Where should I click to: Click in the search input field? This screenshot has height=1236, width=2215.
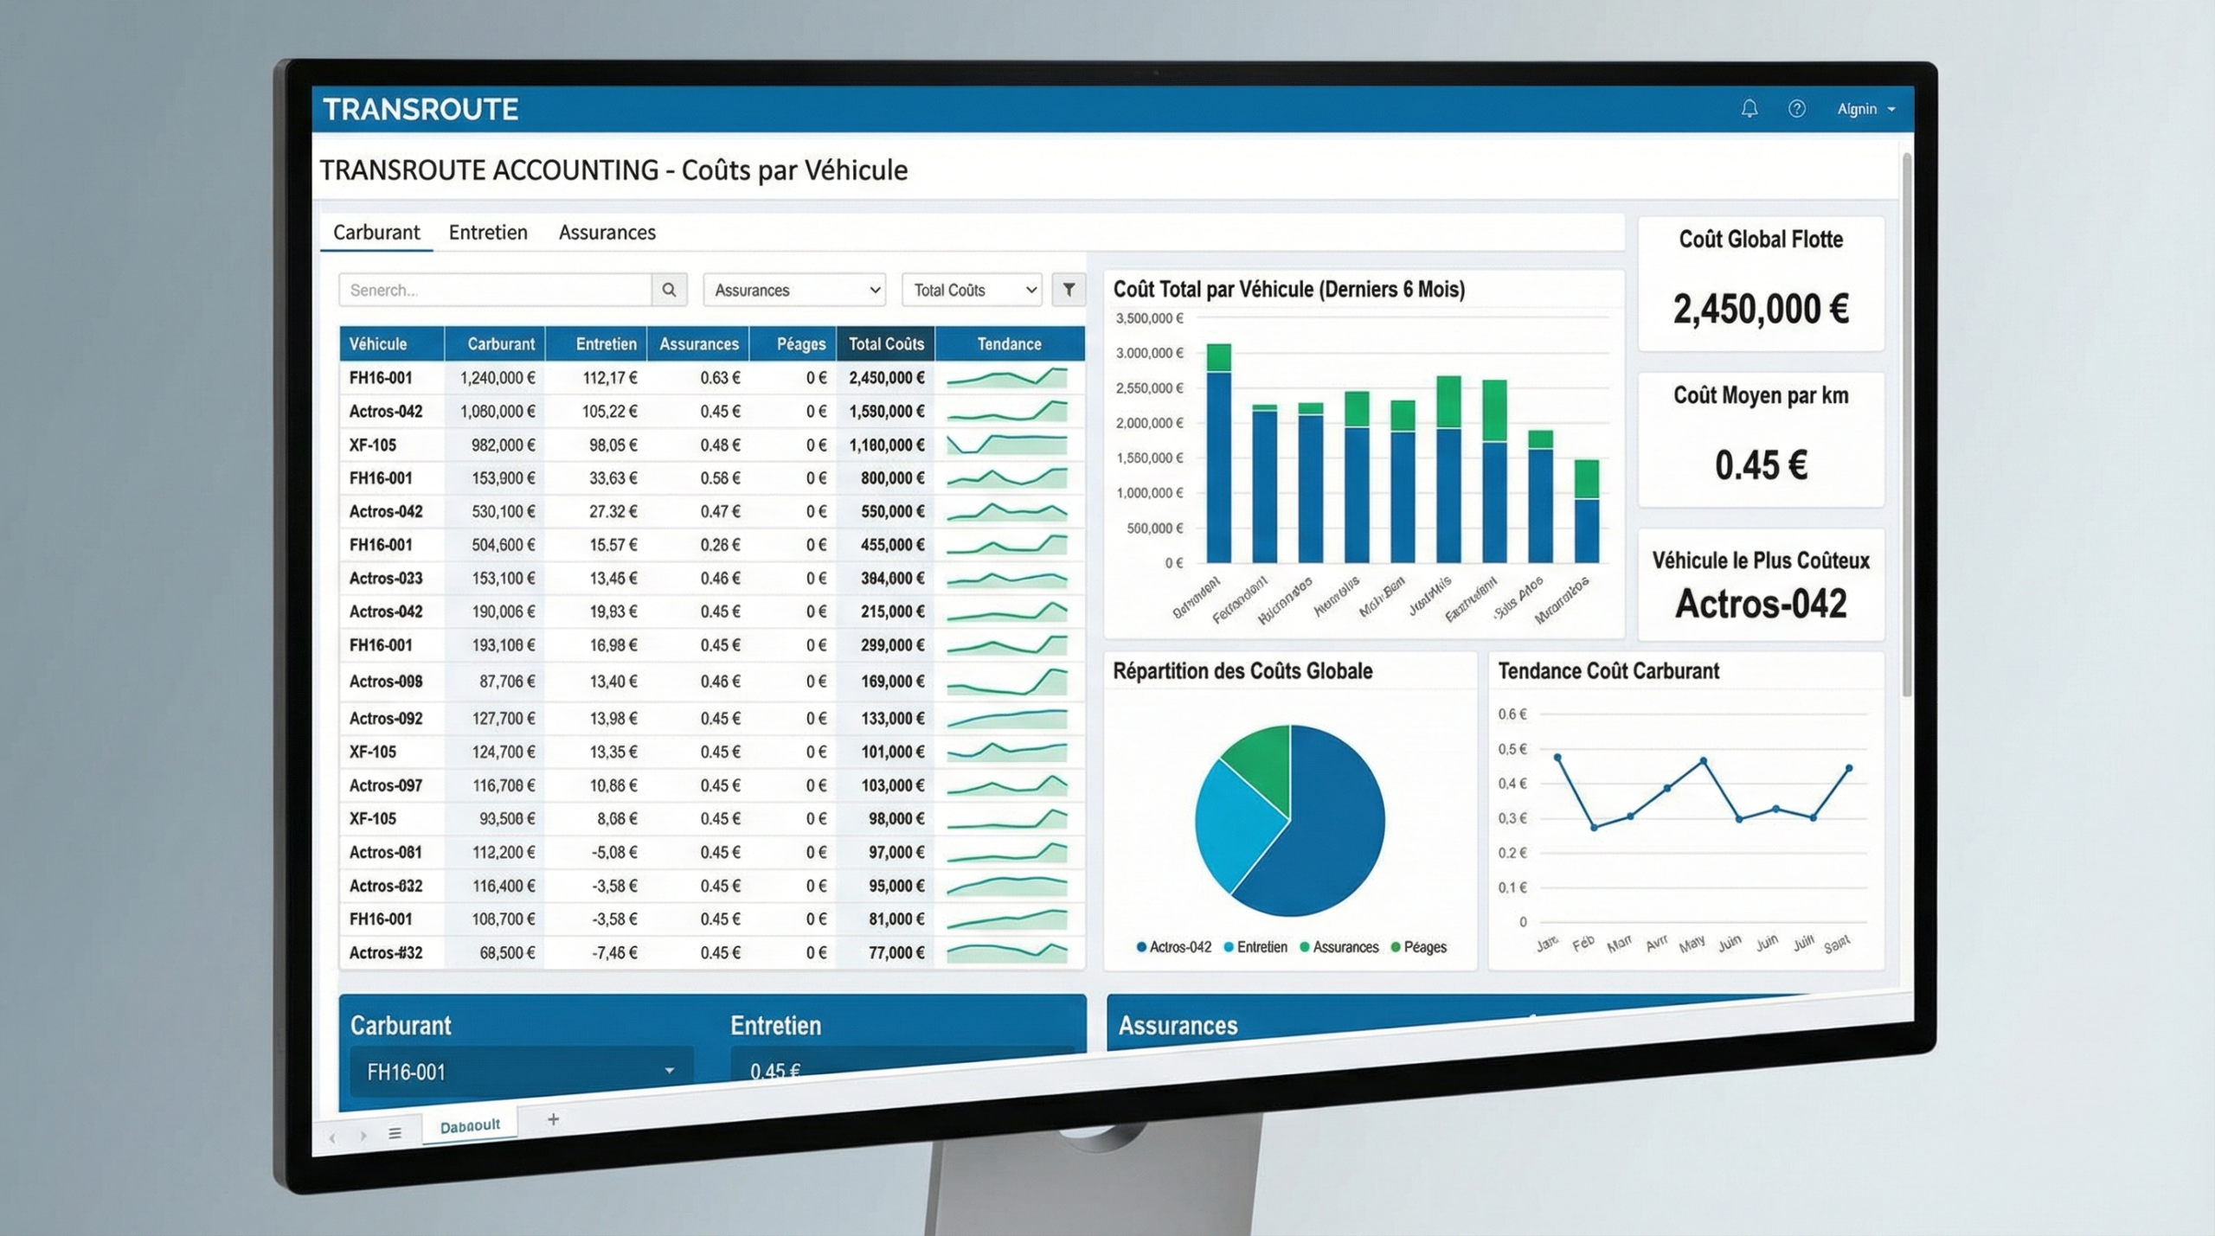(494, 290)
